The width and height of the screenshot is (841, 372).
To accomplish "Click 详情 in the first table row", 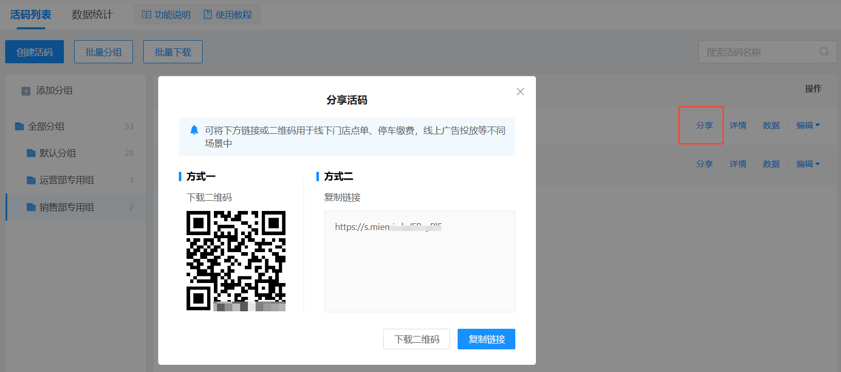I will 738,125.
